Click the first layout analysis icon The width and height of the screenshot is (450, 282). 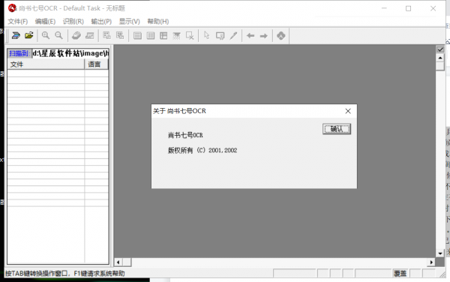[106, 35]
